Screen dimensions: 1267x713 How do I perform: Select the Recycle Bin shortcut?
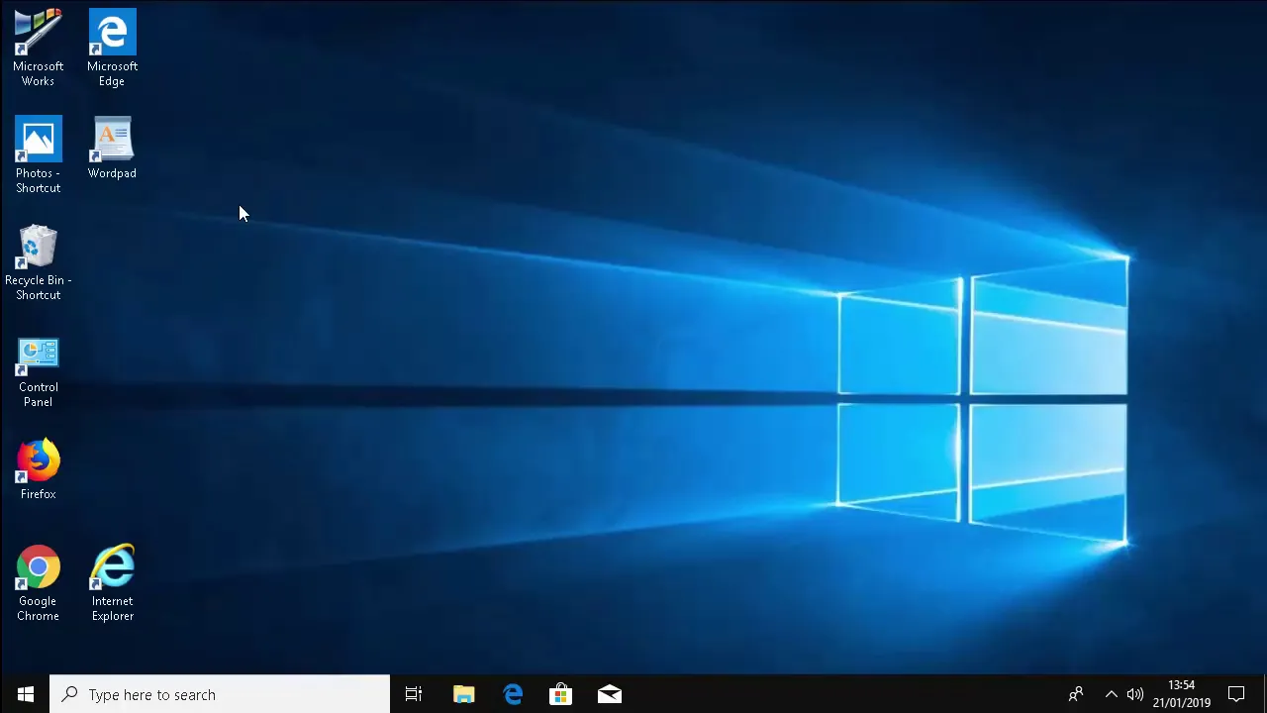[38, 261]
